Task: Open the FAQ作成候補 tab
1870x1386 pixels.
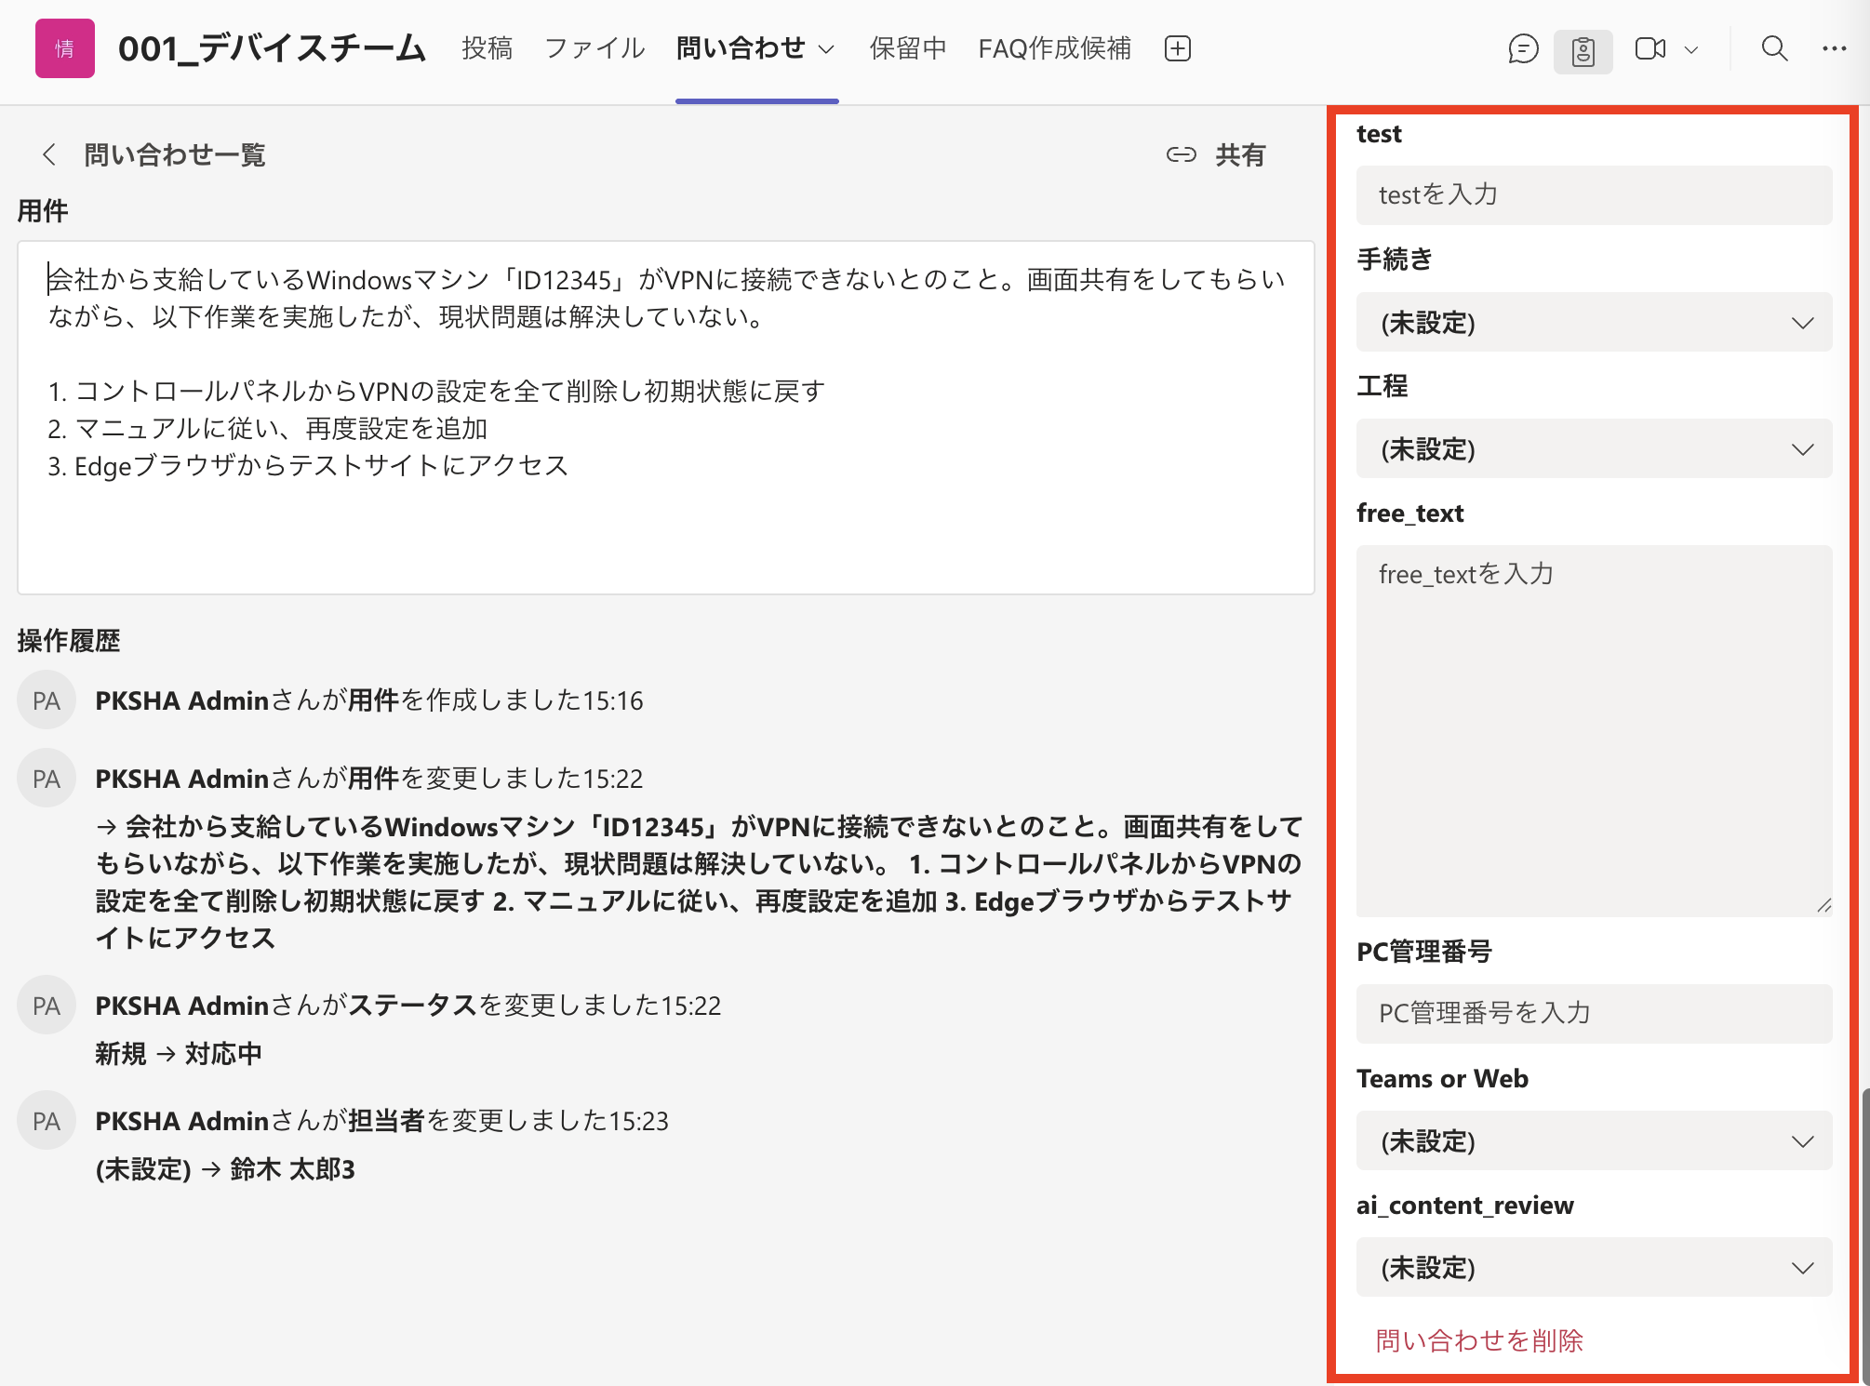Action: click(1054, 48)
